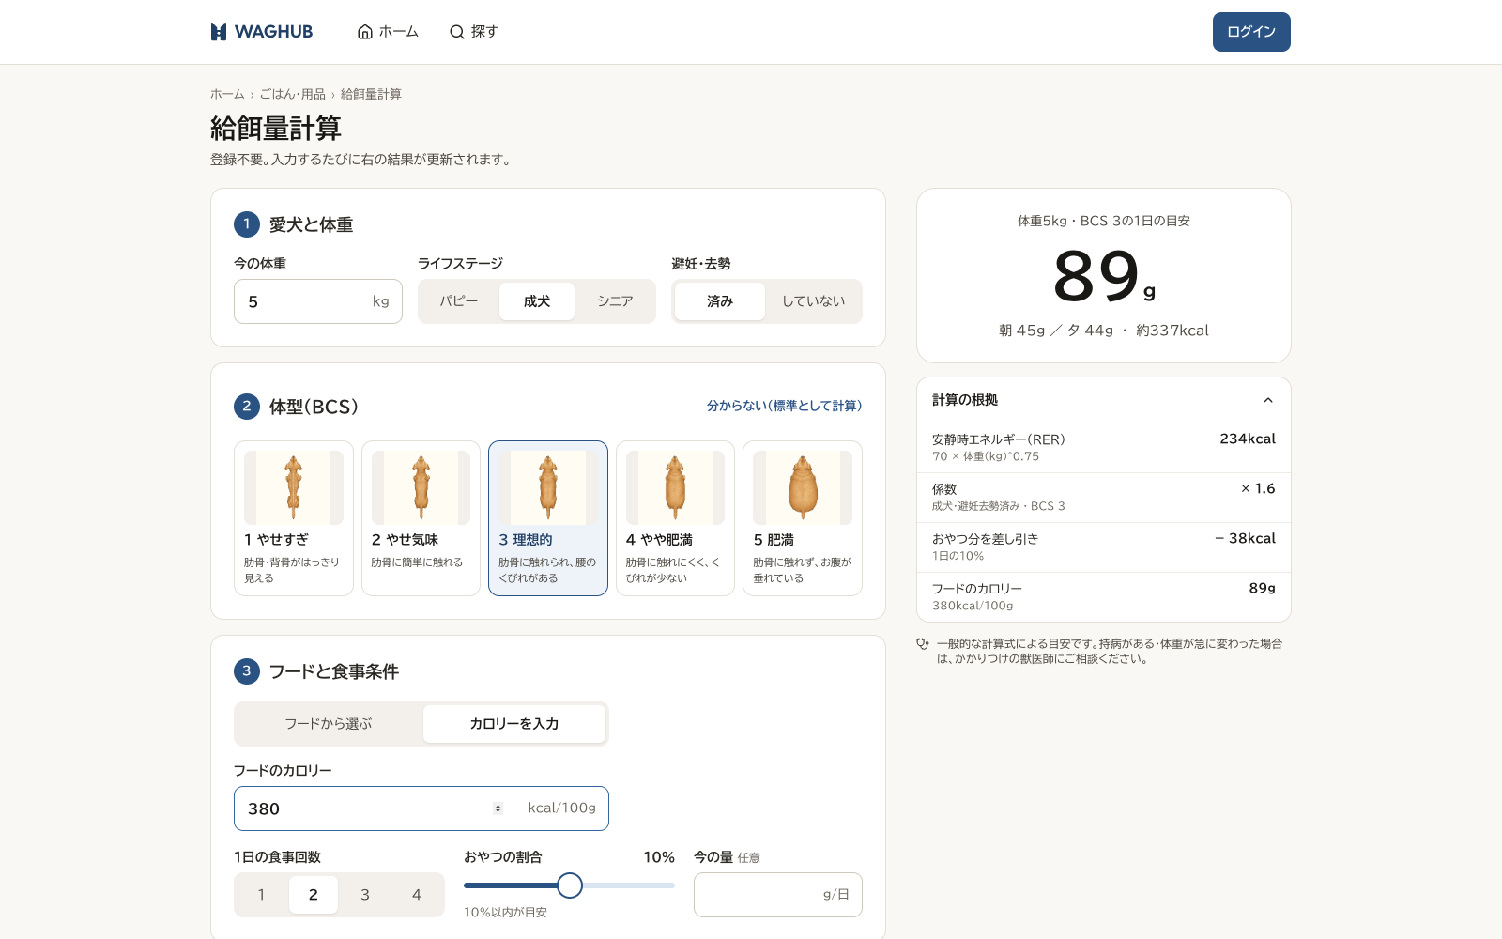The width and height of the screenshot is (1502, 939).
Task: Click the 70 × 体重(kg)^0.75 formula text
Action: (986, 456)
